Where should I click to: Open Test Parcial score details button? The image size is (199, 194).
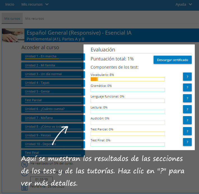click(187, 131)
